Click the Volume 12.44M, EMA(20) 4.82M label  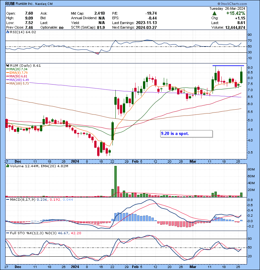(x=39, y=166)
